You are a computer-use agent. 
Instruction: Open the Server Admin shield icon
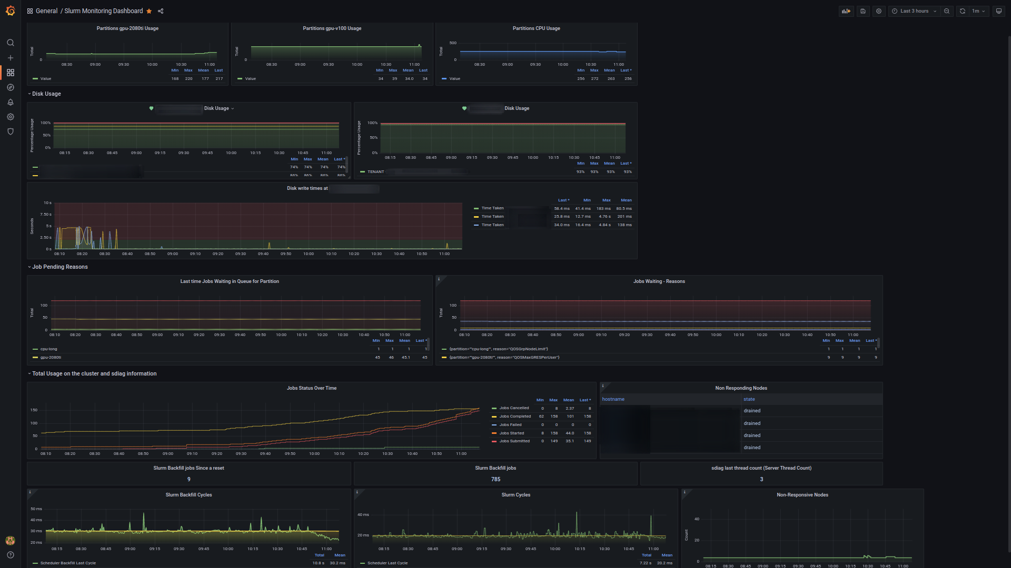pyautogui.click(x=10, y=131)
